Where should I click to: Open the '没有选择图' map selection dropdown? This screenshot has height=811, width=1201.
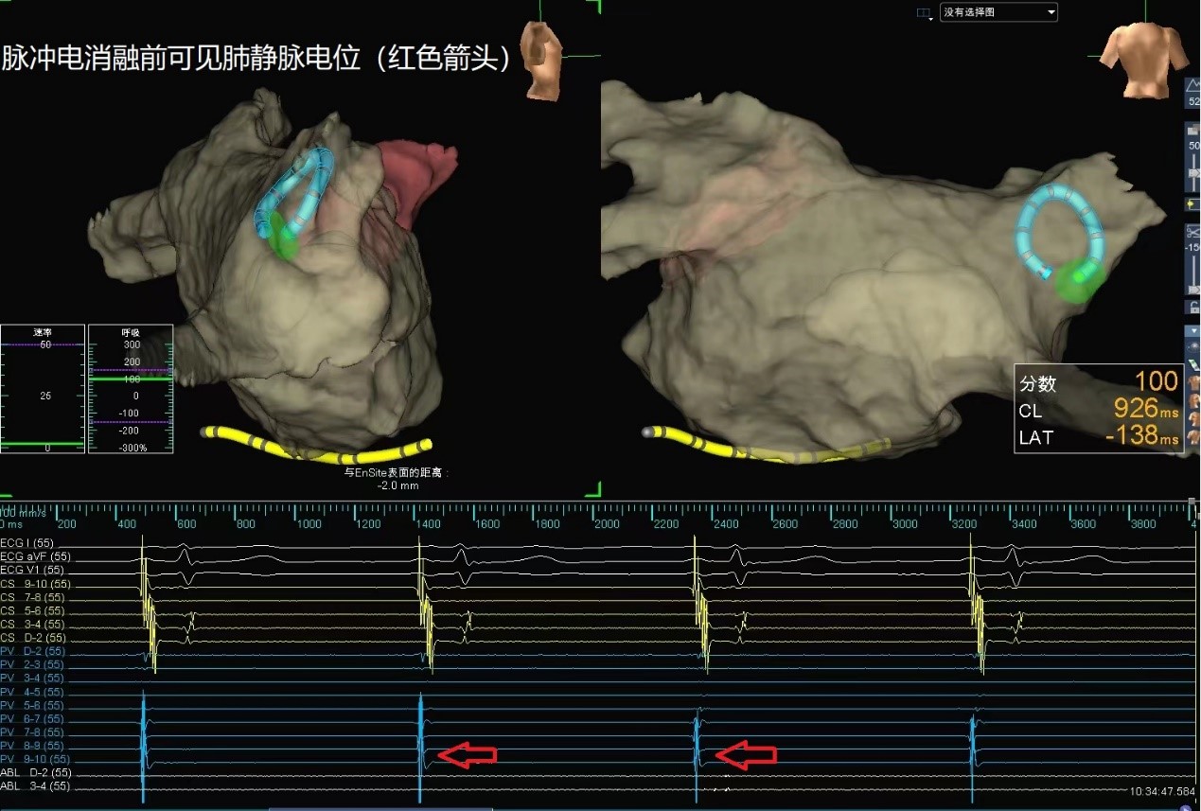click(x=998, y=12)
